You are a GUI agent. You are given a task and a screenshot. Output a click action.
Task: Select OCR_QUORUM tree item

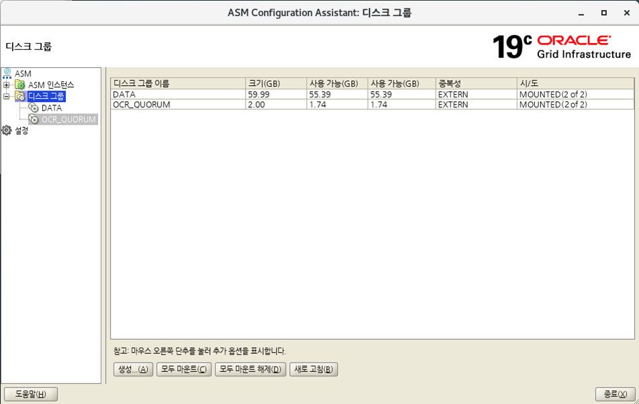click(x=68, y=119)
